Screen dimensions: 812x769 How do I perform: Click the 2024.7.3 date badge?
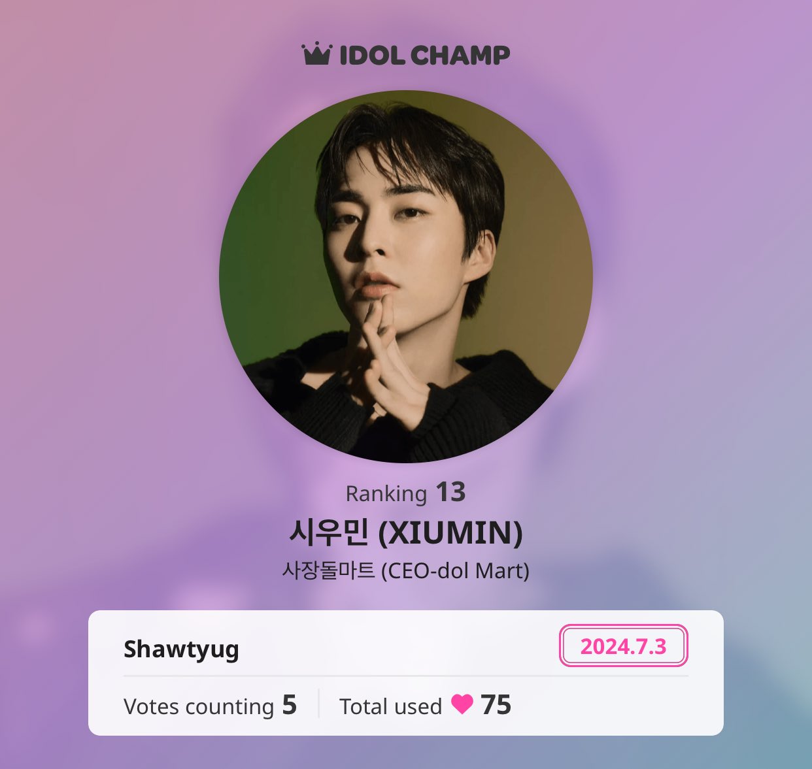point(623,646)
